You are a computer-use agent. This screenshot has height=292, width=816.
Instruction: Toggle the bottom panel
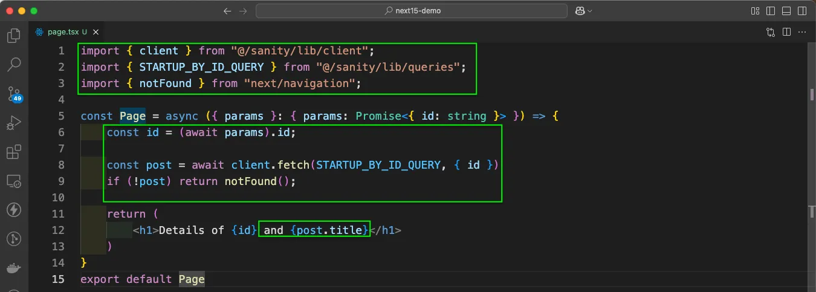click(786, 11)
